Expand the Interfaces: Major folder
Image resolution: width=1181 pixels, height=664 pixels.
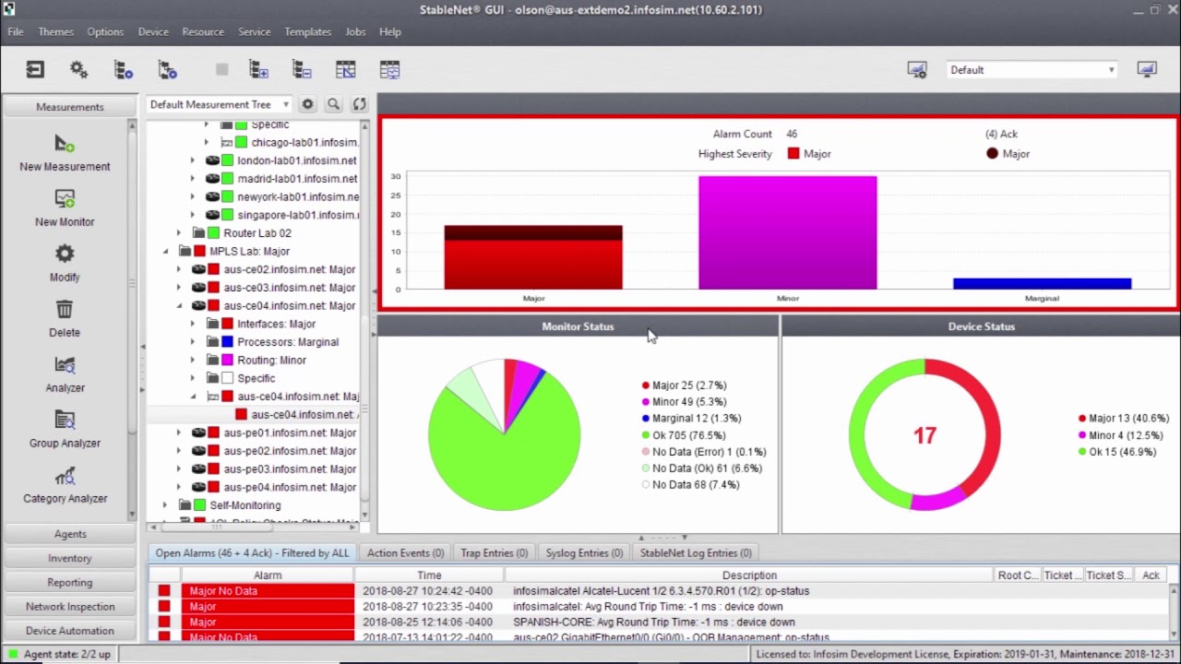pos(193,324)
